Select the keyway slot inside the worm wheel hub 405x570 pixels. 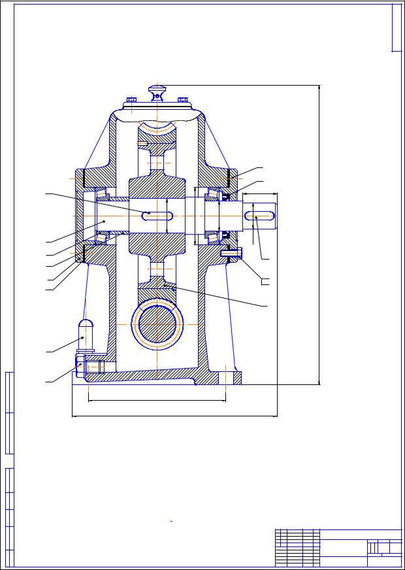[x=157, y=216]
